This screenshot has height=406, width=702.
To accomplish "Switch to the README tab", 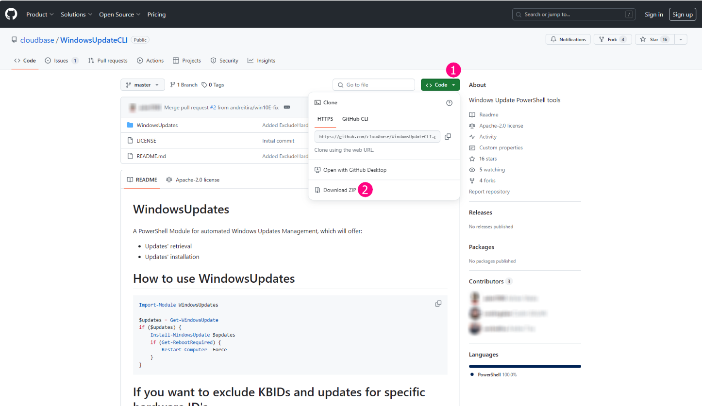I will click(142, 180).
